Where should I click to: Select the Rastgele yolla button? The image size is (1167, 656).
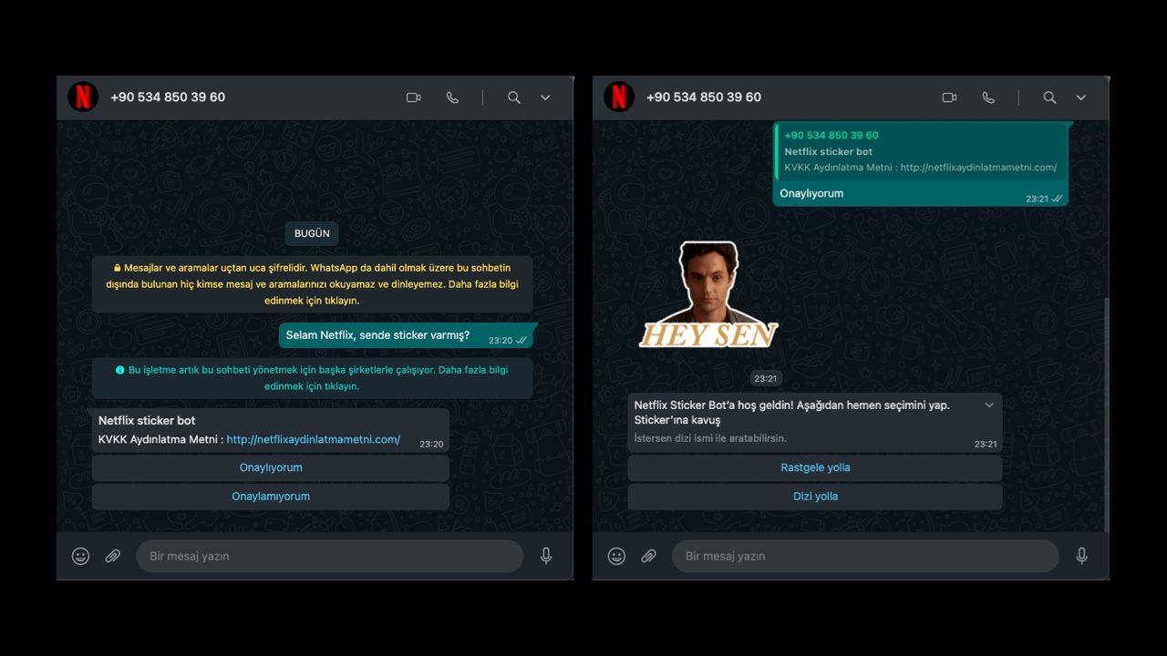point(815,467)
